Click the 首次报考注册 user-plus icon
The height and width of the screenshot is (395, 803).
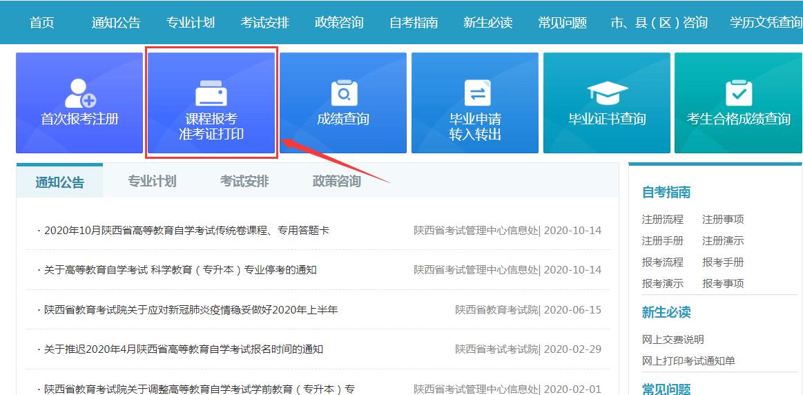point(79,92)
